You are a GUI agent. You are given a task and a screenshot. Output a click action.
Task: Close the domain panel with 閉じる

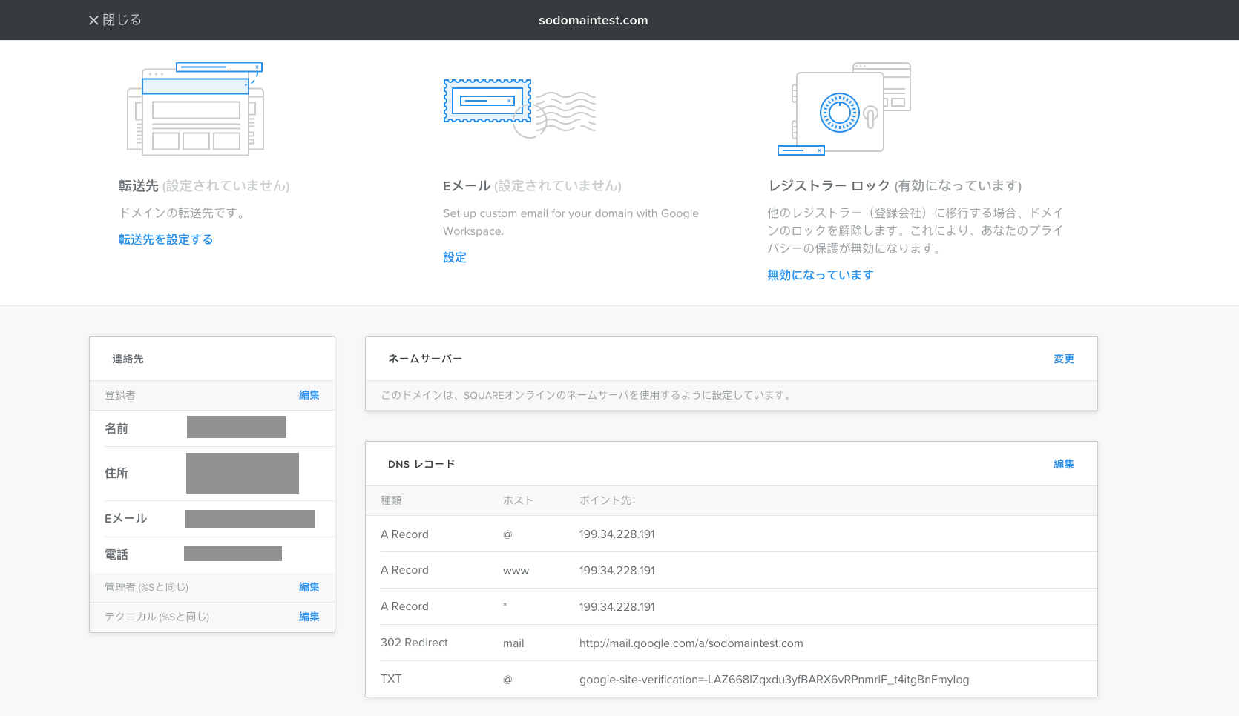(115, 20)
